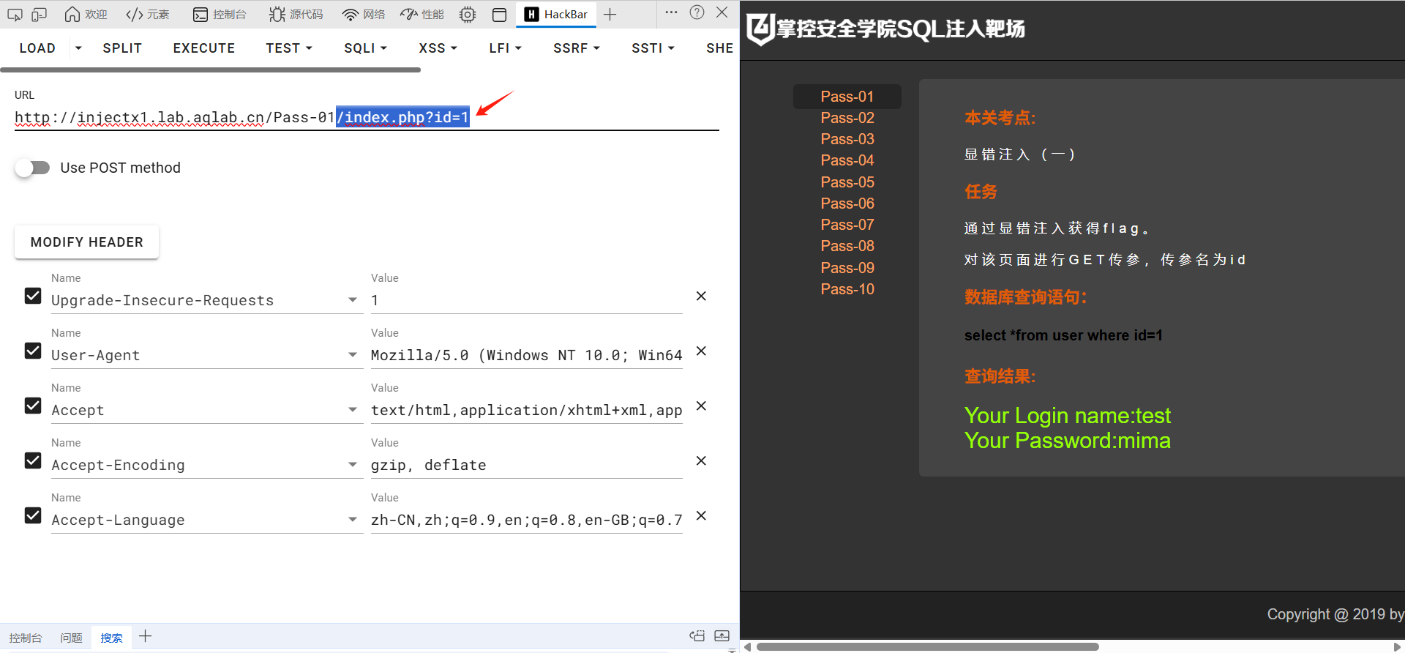Viewport: 1405px width, 653px height.
Task: Edit the User-Agent value field
Action: 526,355
